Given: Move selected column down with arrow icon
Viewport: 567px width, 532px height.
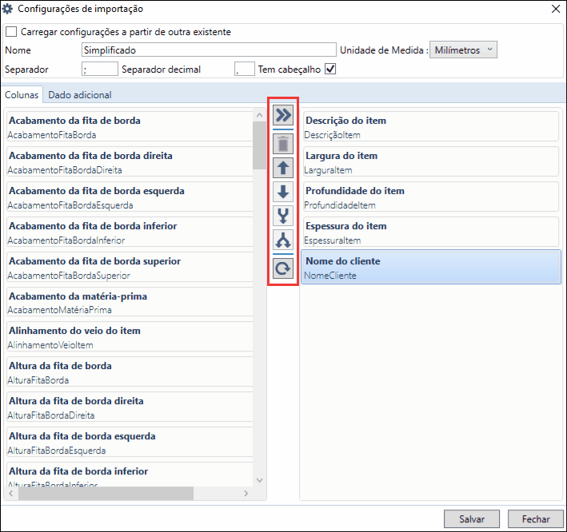Looking at the screenshot, I should click(283, 192).
